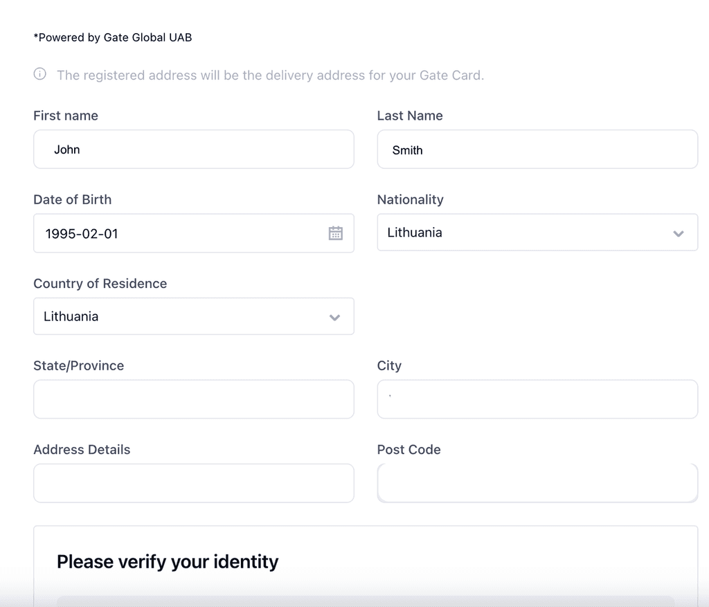
Task: Open the calendar picker icon
Action: (x=336, y=233)
